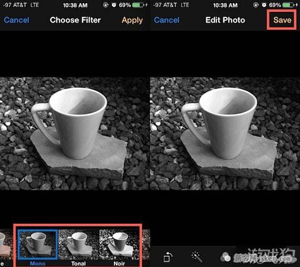Choose the partially visible filter at the left edge
The image size is (300, 267).
click(6, 244)
